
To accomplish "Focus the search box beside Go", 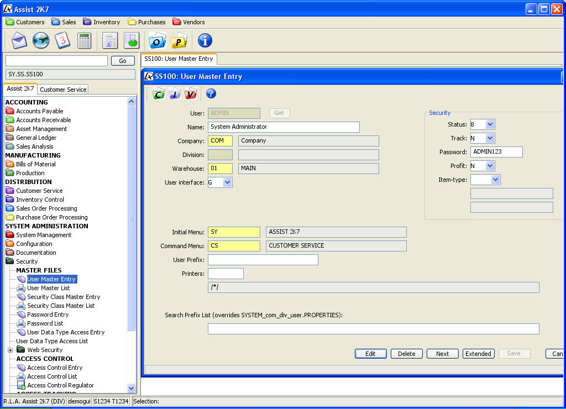I will [x=57, y=61].
